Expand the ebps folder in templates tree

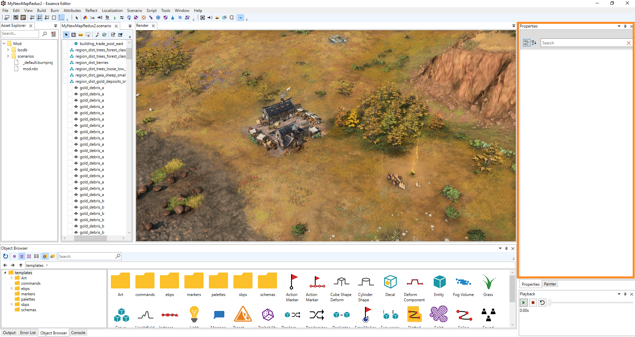pyautogui.click(x=12, y=288)
